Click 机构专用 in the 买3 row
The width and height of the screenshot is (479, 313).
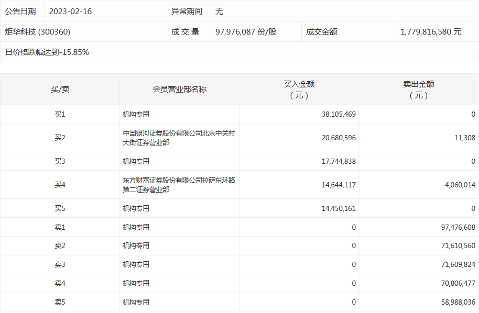coord(136,161)
